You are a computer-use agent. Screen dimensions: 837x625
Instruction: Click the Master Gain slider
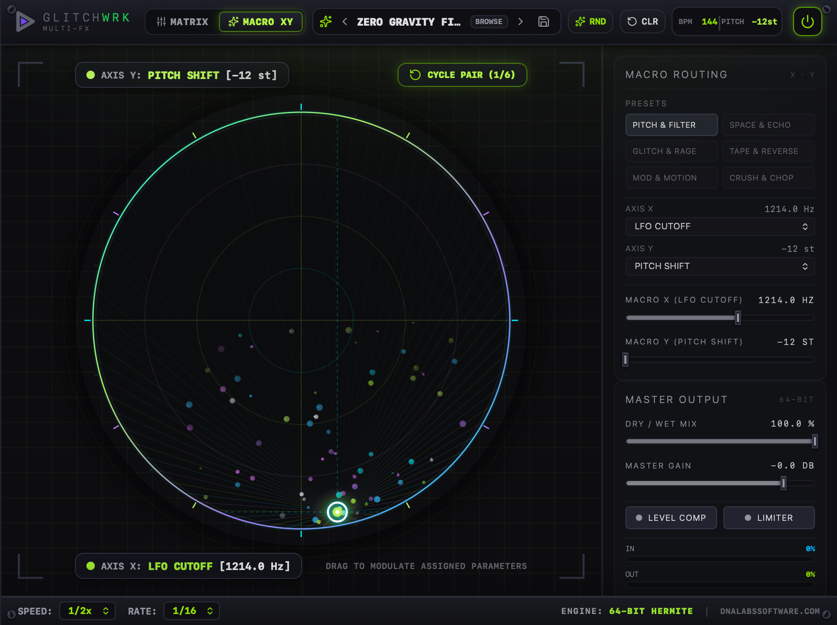tap(720, 483)
